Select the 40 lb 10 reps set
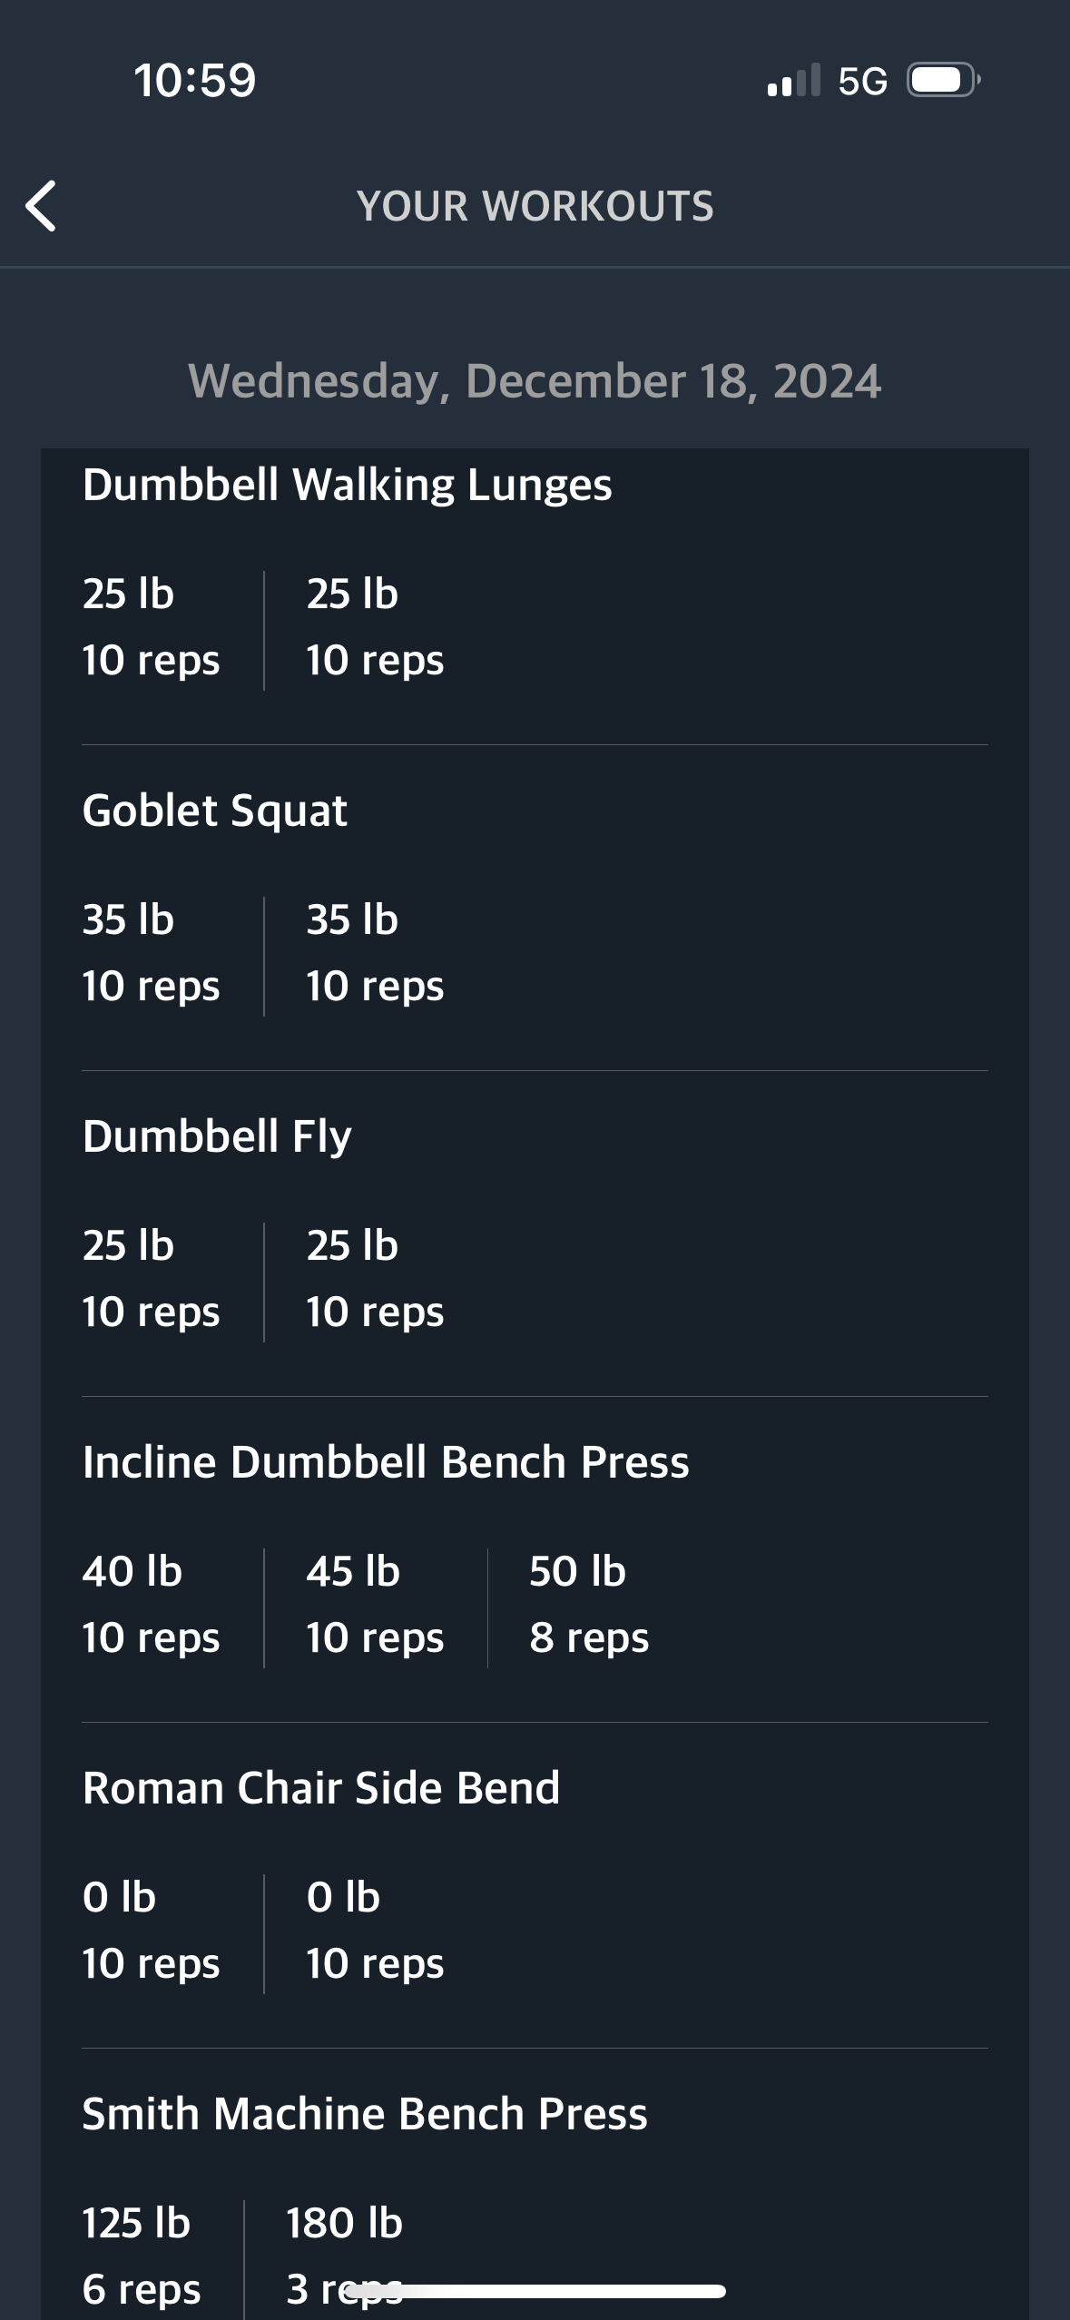Image resolution: width=1070 pixels, height=2320 pixels. point(151,1605)
